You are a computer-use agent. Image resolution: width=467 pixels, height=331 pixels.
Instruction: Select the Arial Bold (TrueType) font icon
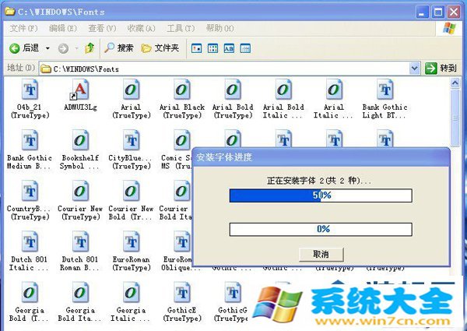point(232,90)
